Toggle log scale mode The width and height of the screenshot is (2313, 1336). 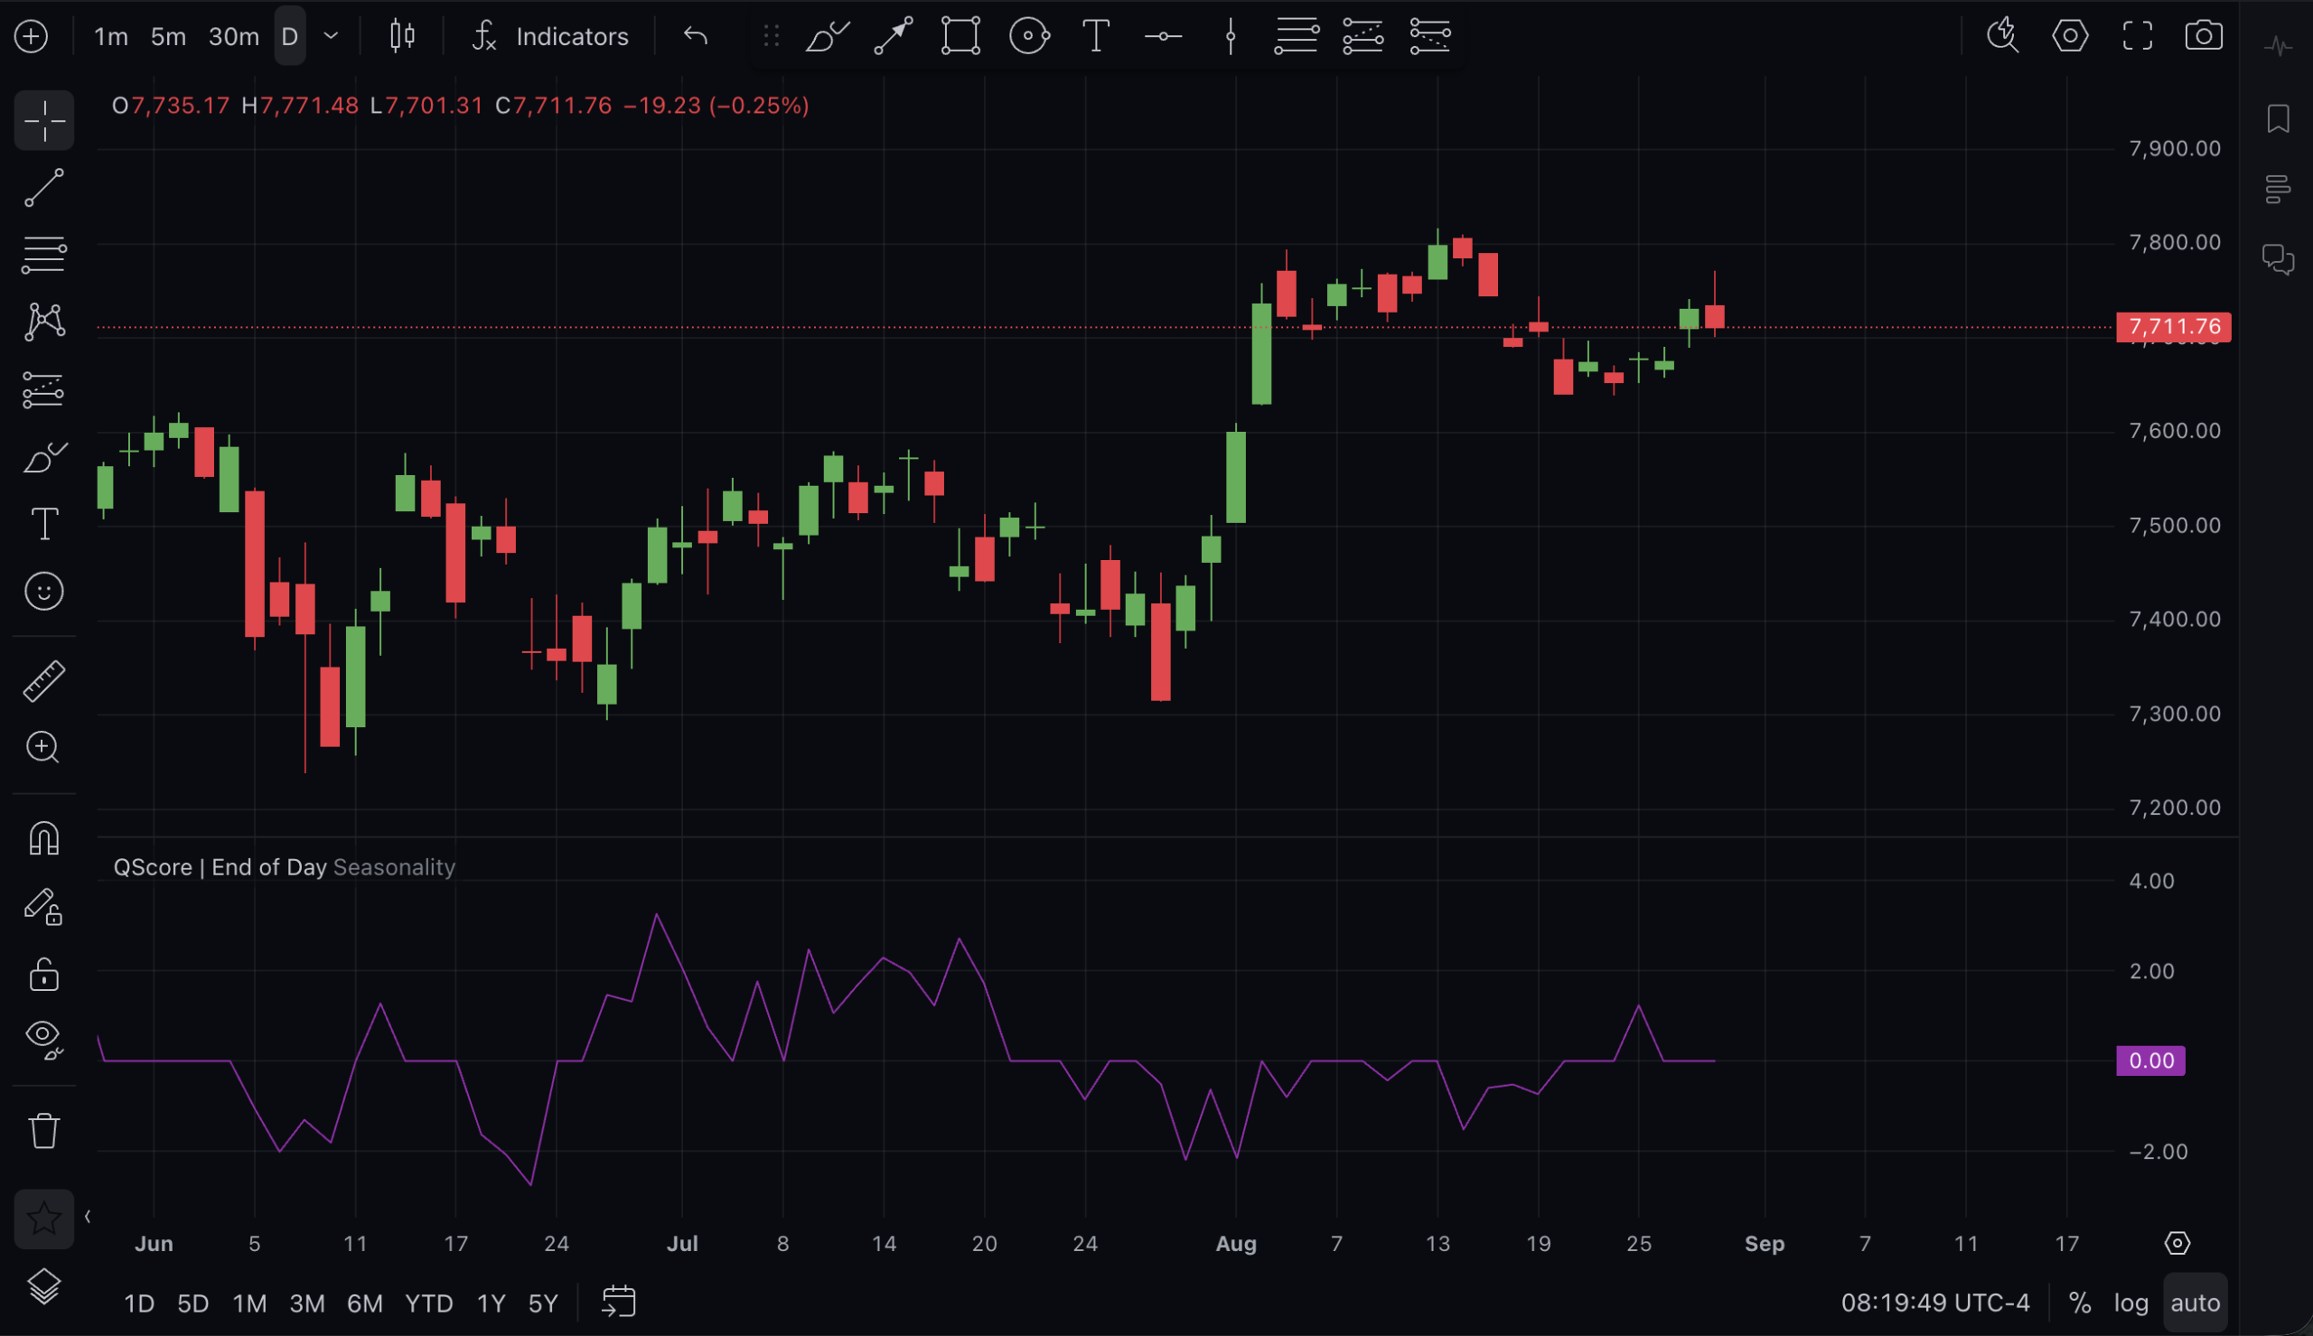click(x=2130, y=1303)
